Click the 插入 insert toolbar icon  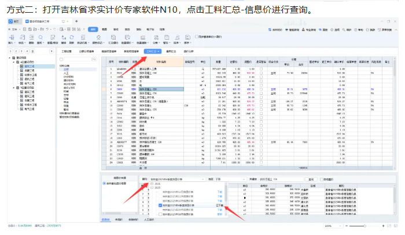click(x=12, y=38)
